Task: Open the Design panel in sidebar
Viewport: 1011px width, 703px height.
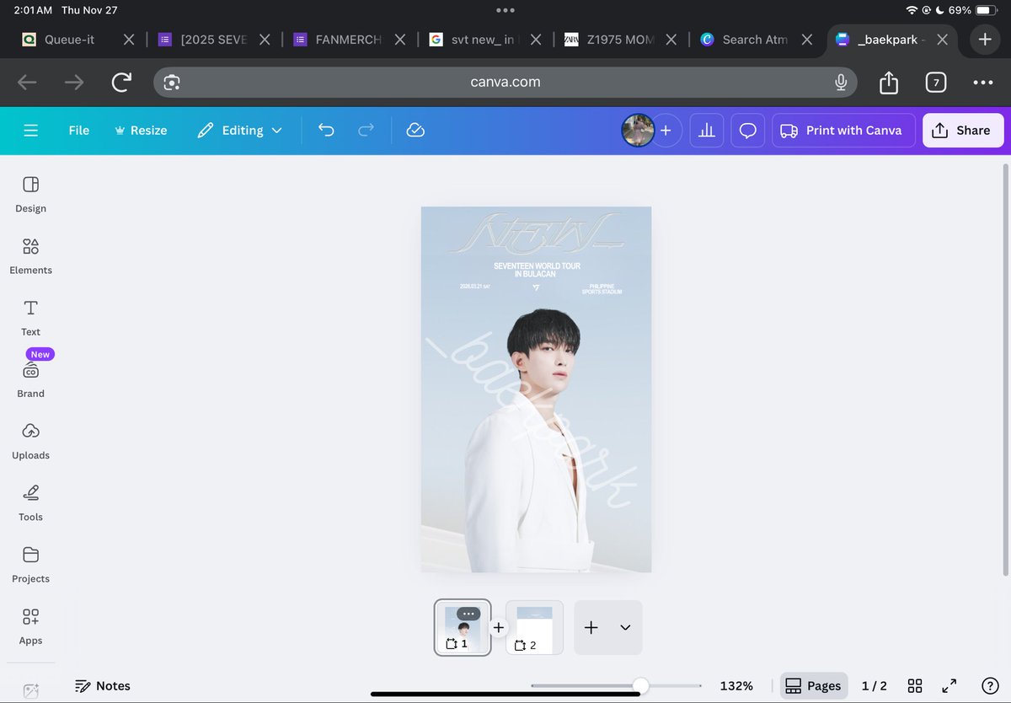Action: click(30, 194)
